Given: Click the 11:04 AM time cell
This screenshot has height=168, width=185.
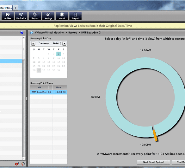Looking at the screenshot, I should click(61, 92).
